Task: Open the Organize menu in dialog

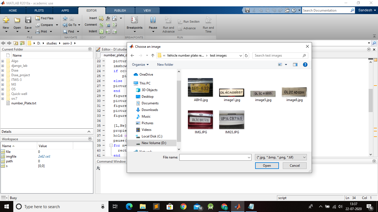Action: tap(140, 65)
